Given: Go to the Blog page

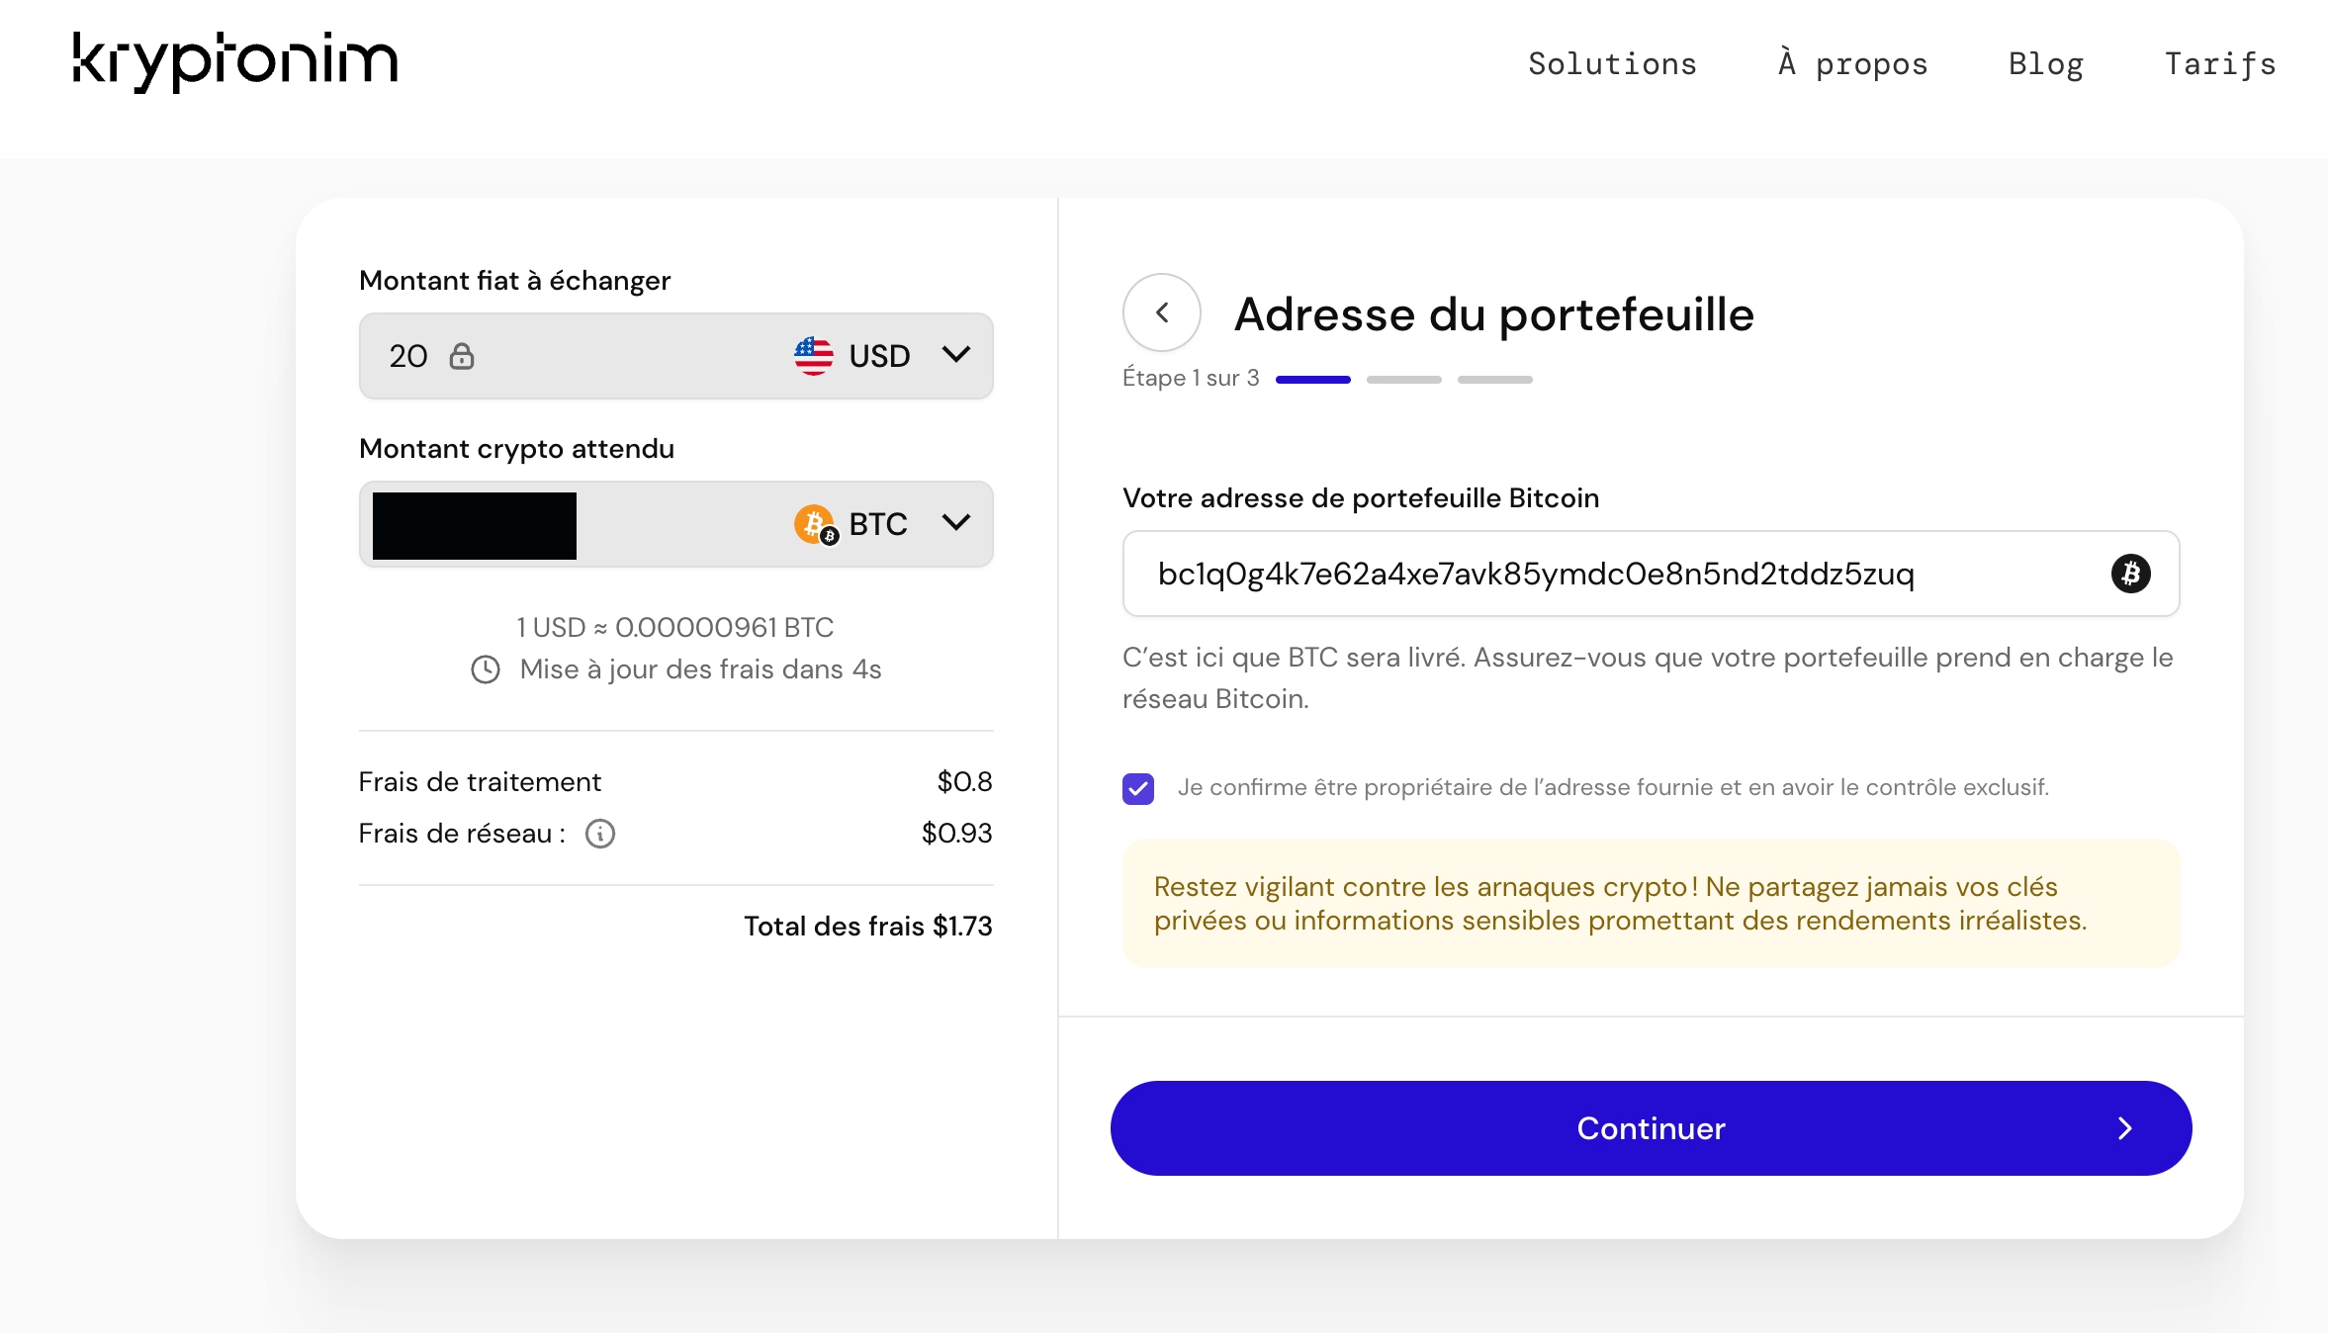Looking at the screenshot, I should tap(2045, 64).
